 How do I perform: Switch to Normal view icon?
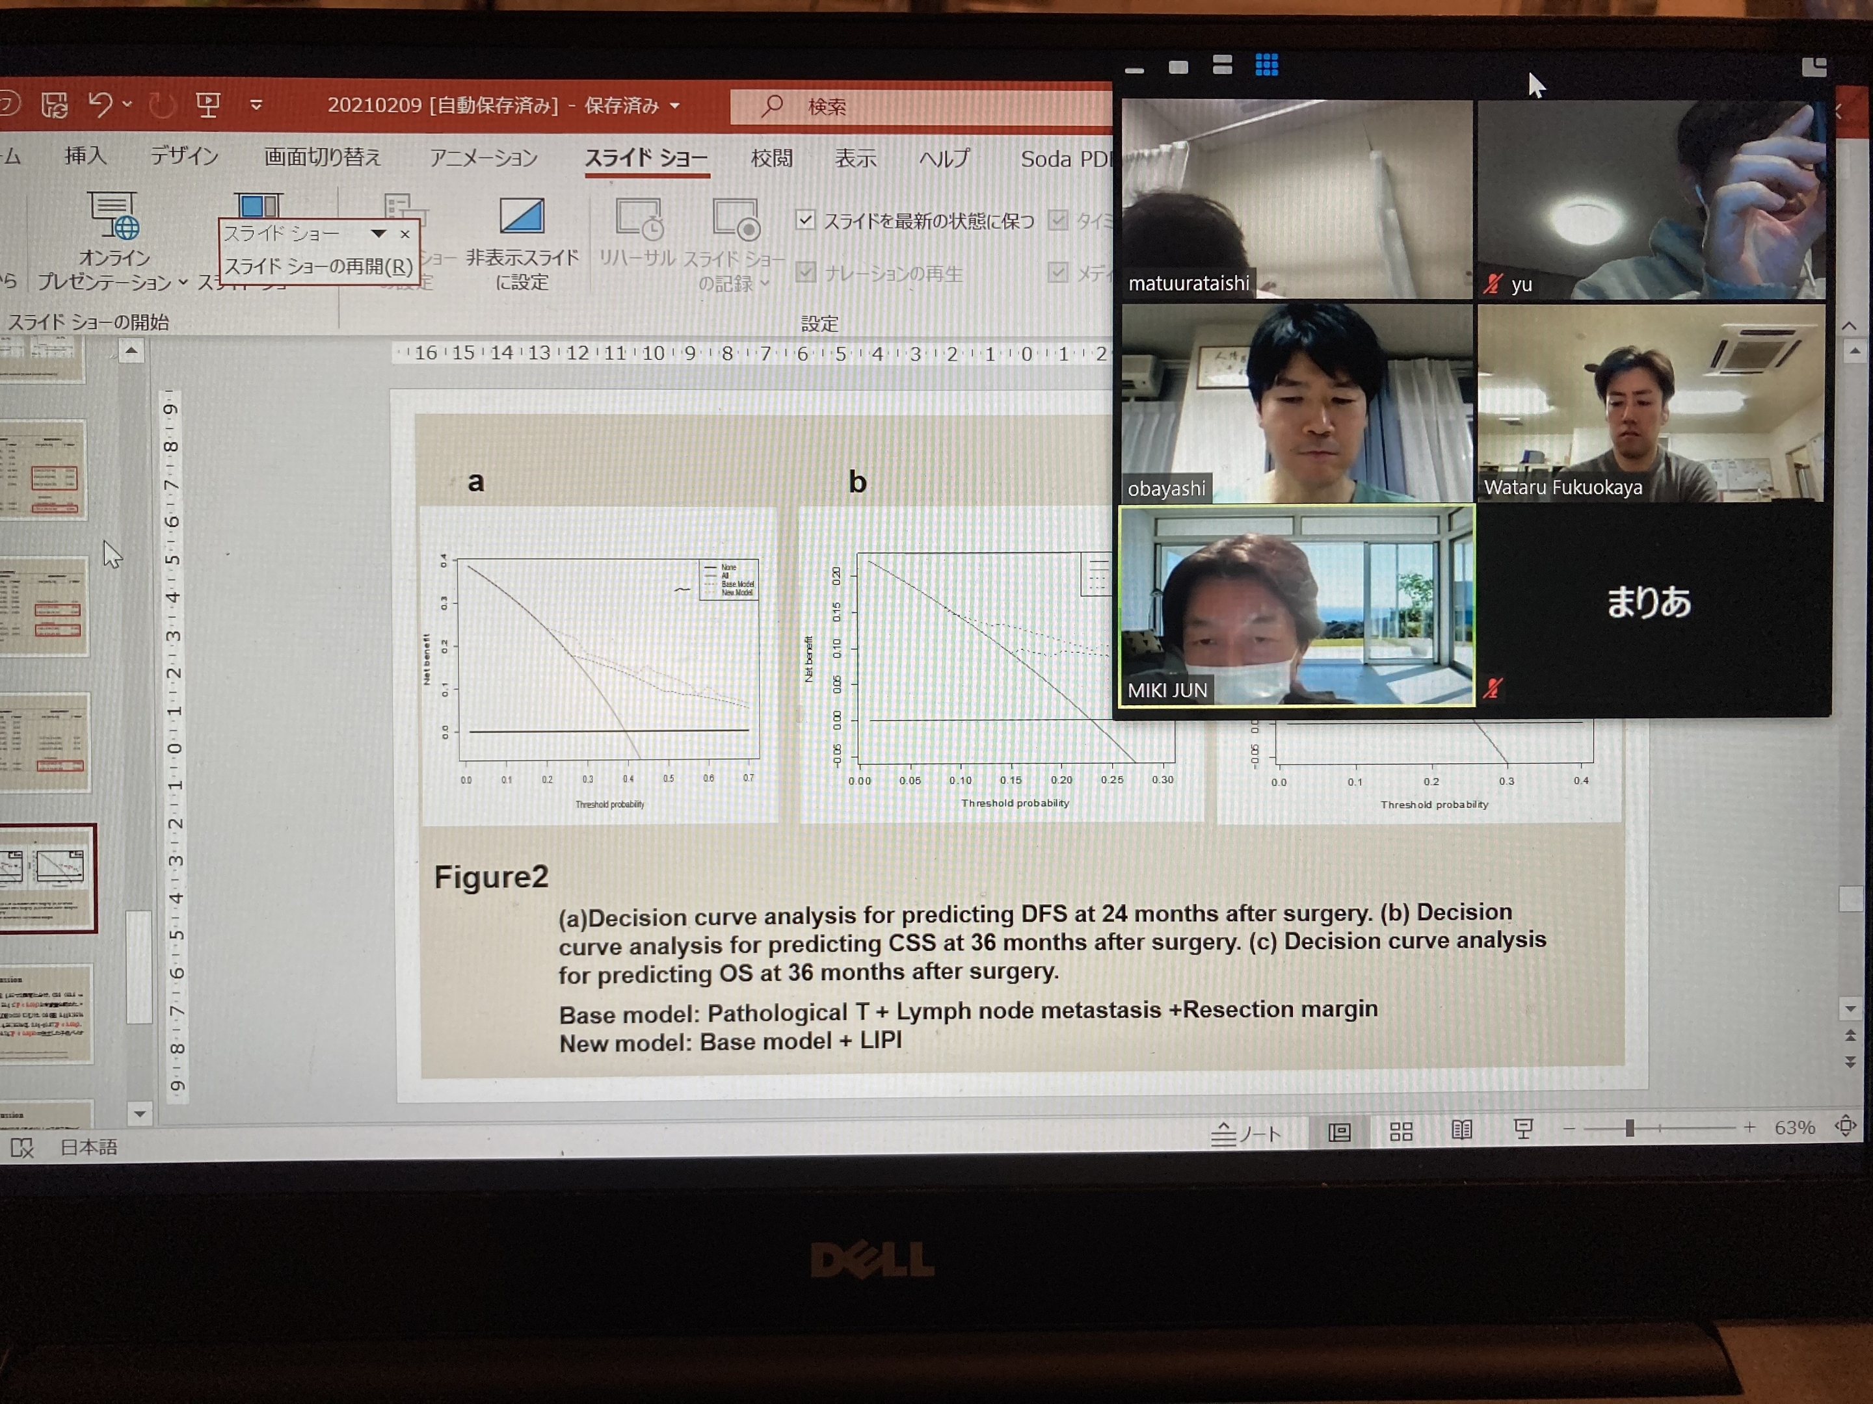point(1340,1132)
